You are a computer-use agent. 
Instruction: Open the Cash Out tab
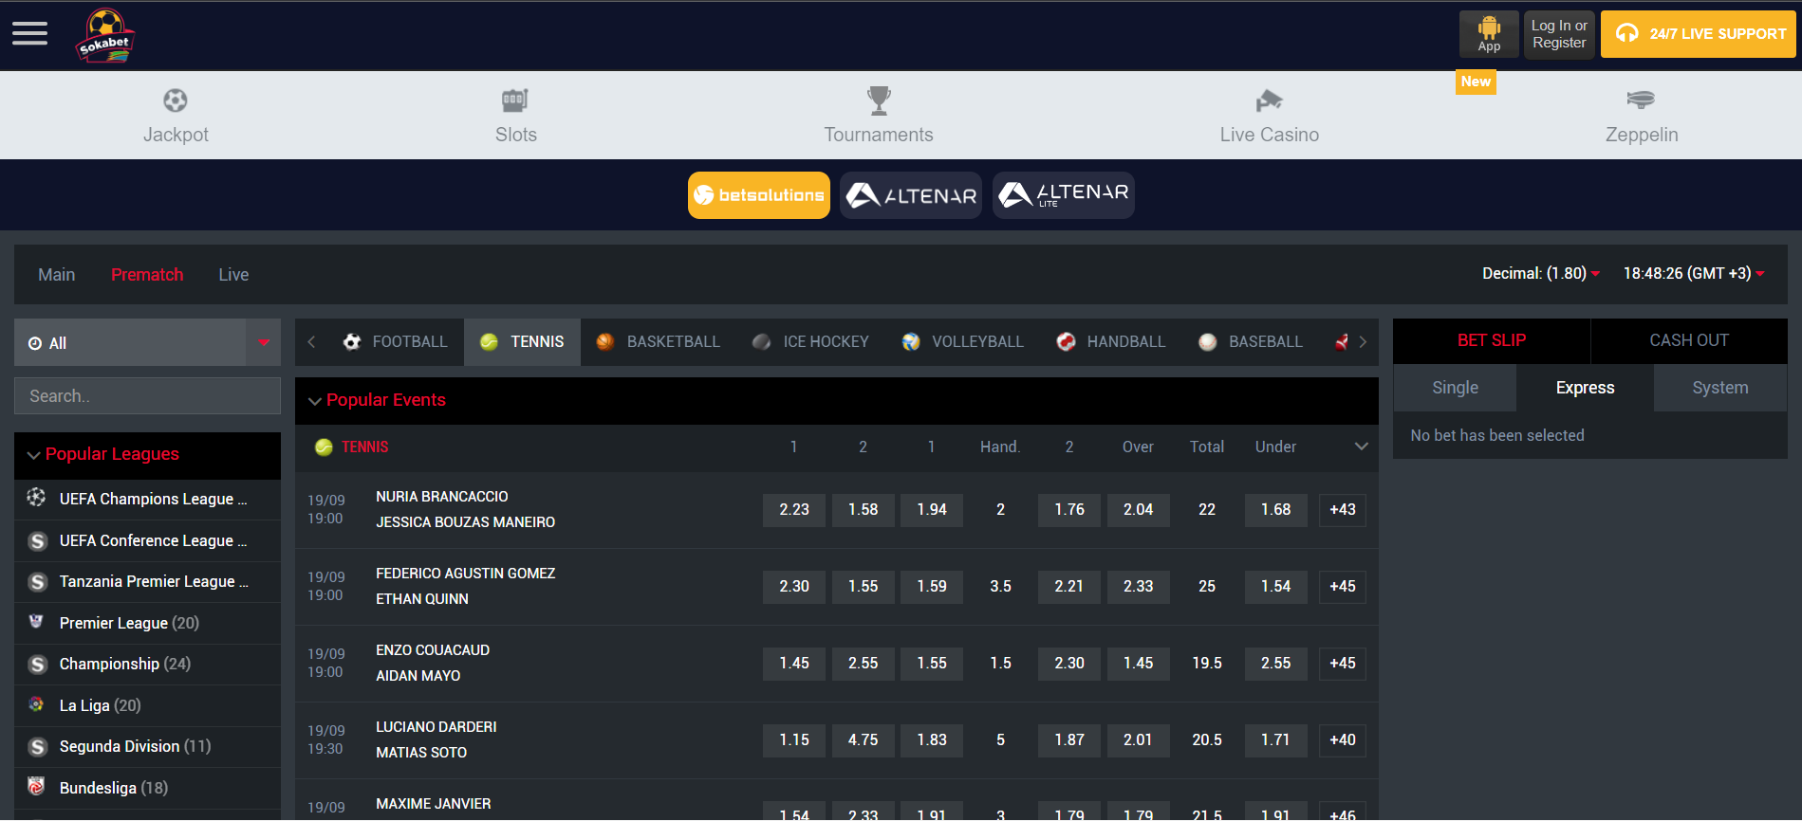(1689, 340)
